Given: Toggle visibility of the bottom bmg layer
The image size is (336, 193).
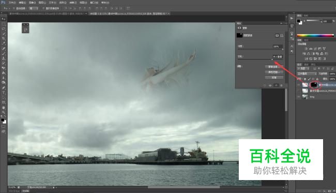Looking at the screenshot, I should (298, 97).
